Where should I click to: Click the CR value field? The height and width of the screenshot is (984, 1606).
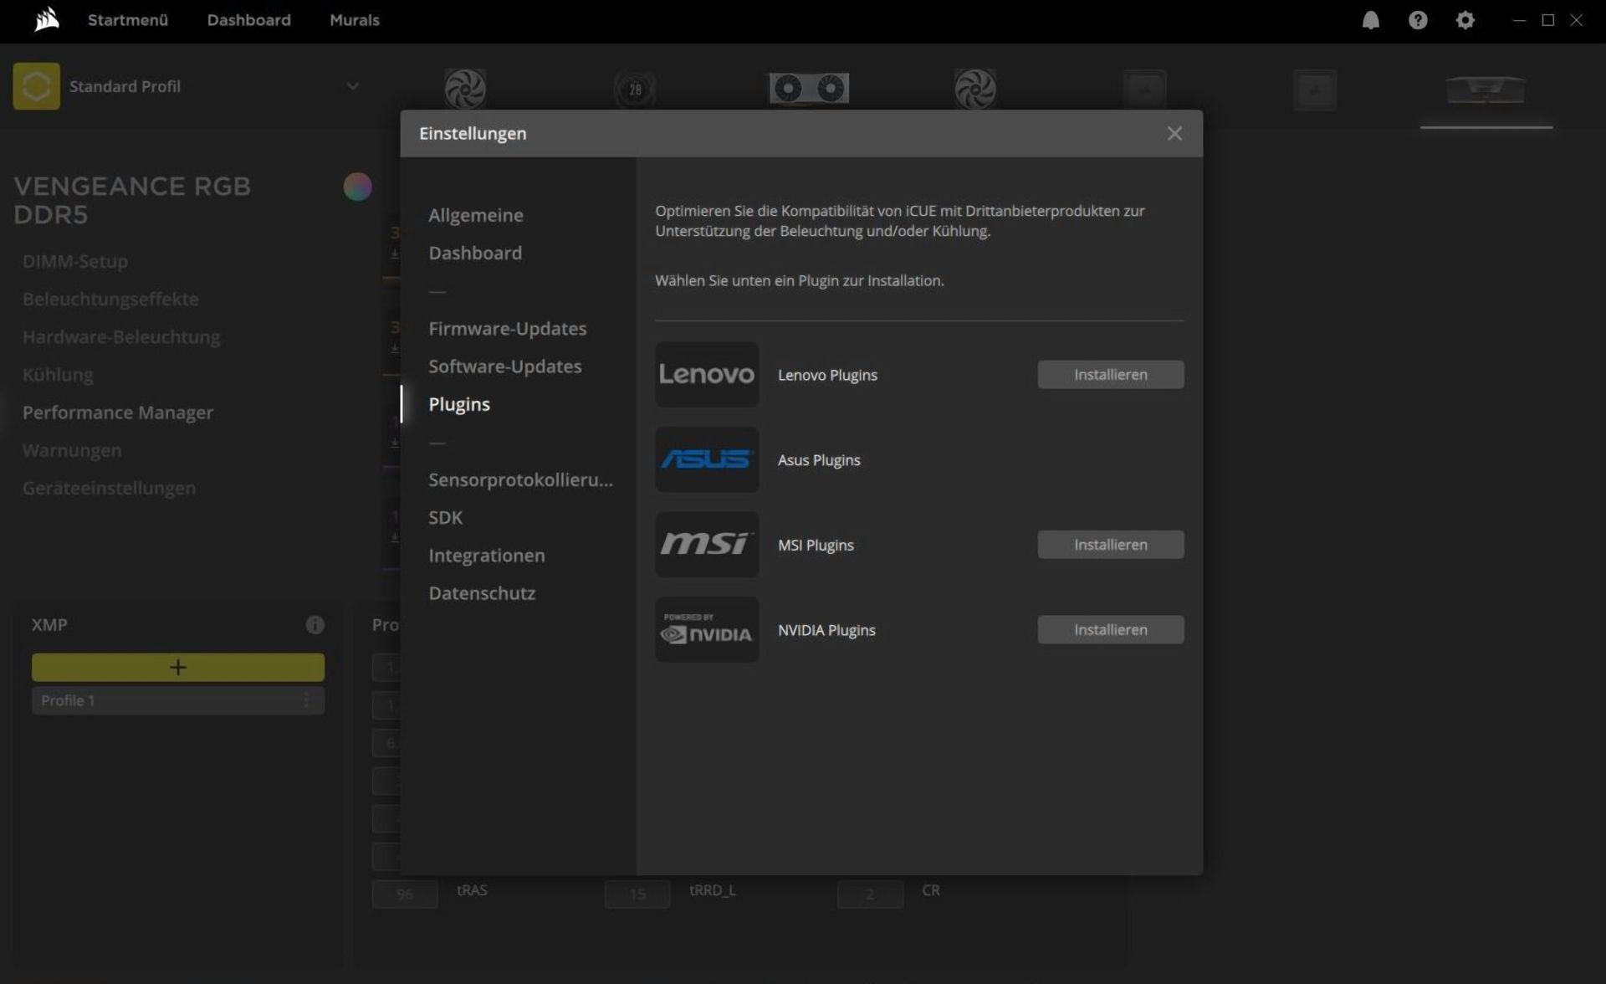tap(870, 894)
